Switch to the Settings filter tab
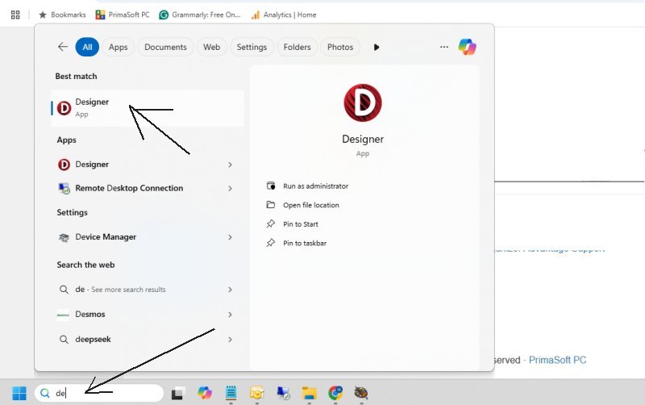 click(252, 47)
